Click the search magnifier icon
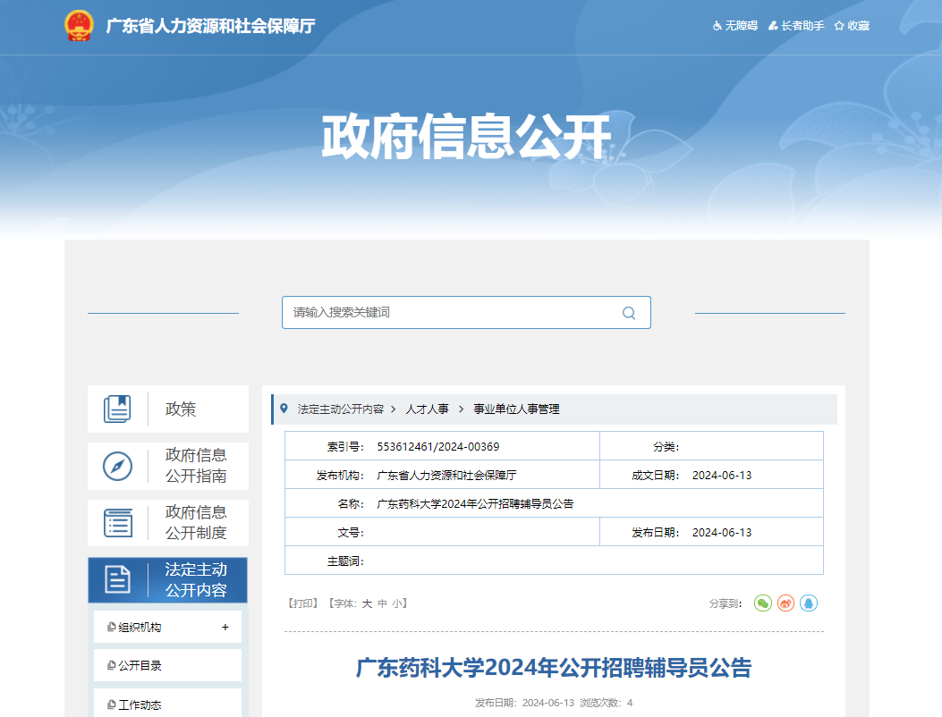This screenshot has height=717, width=942. click(629, 312)
